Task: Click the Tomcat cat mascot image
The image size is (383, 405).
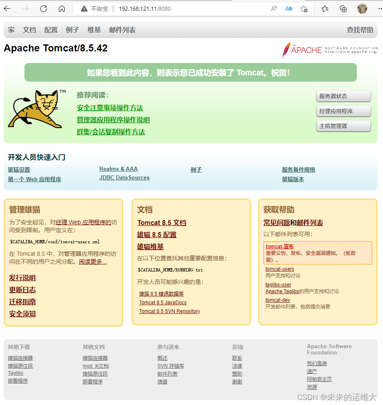Action: [x=37, y=109]
